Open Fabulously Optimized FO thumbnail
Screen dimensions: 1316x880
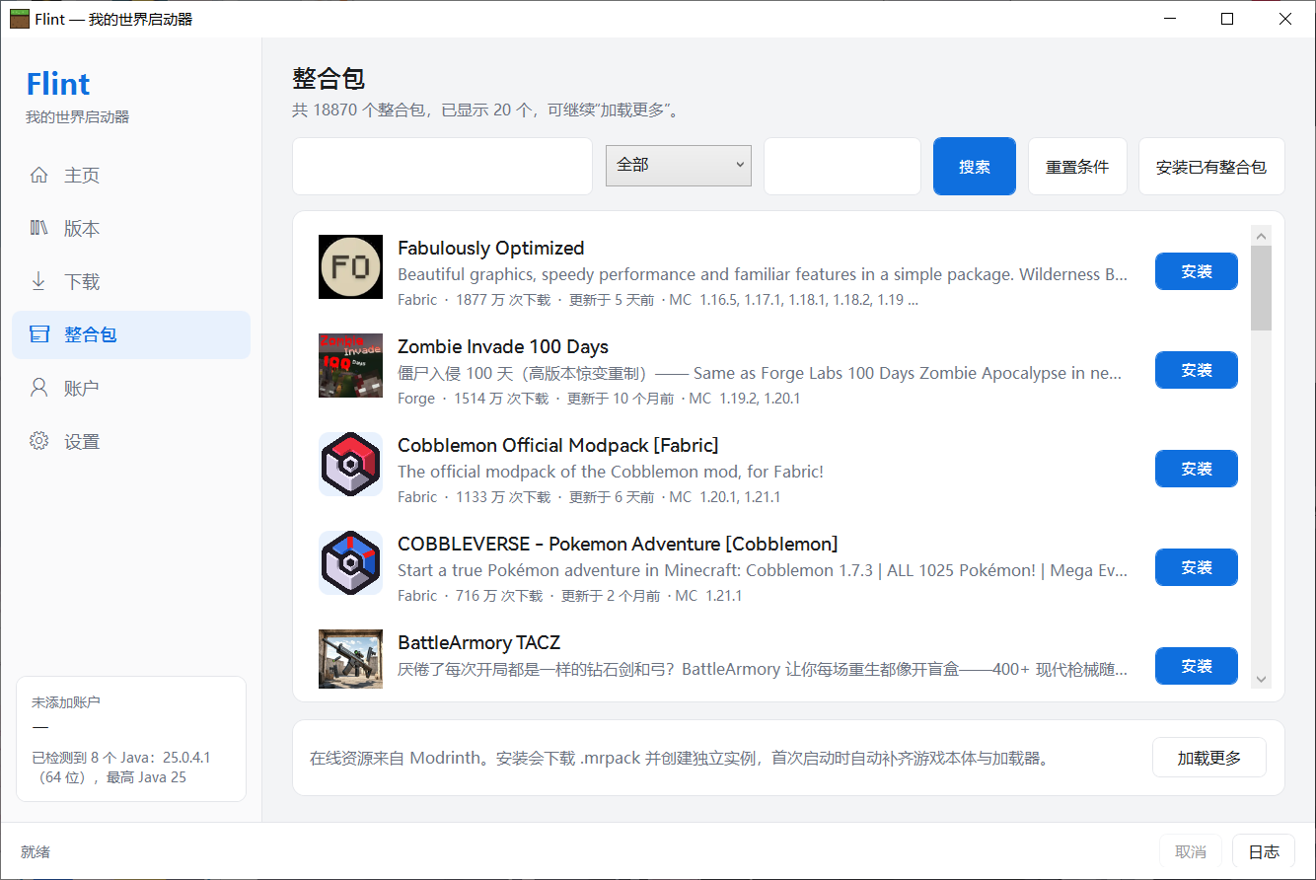[350, 266]
